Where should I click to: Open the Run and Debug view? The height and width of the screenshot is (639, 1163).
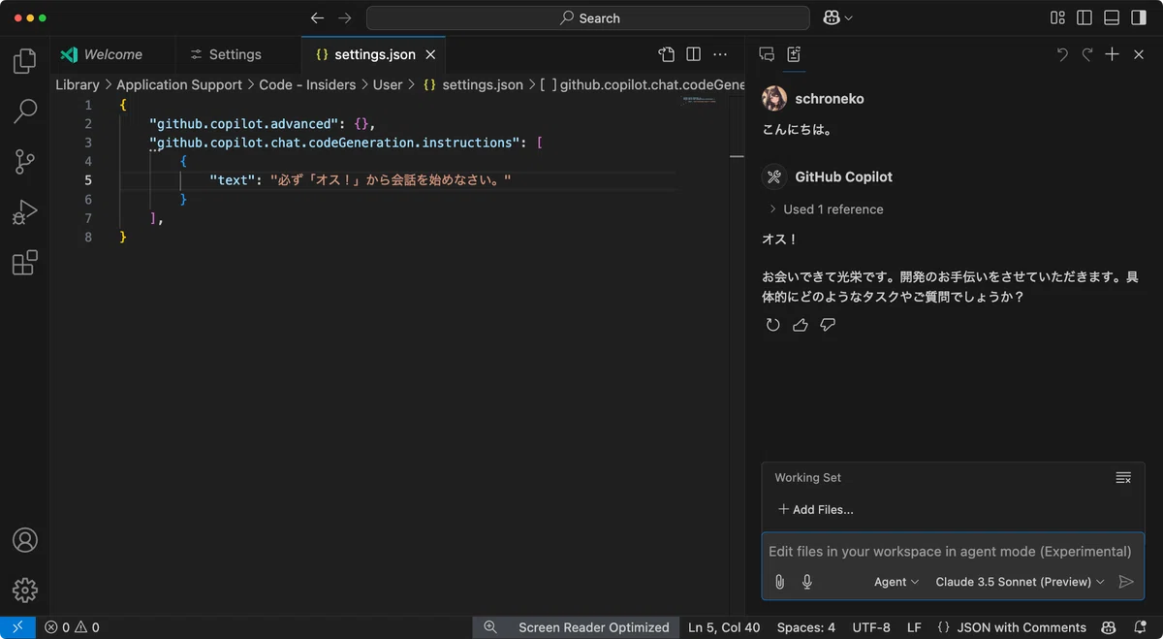(25, 212)
